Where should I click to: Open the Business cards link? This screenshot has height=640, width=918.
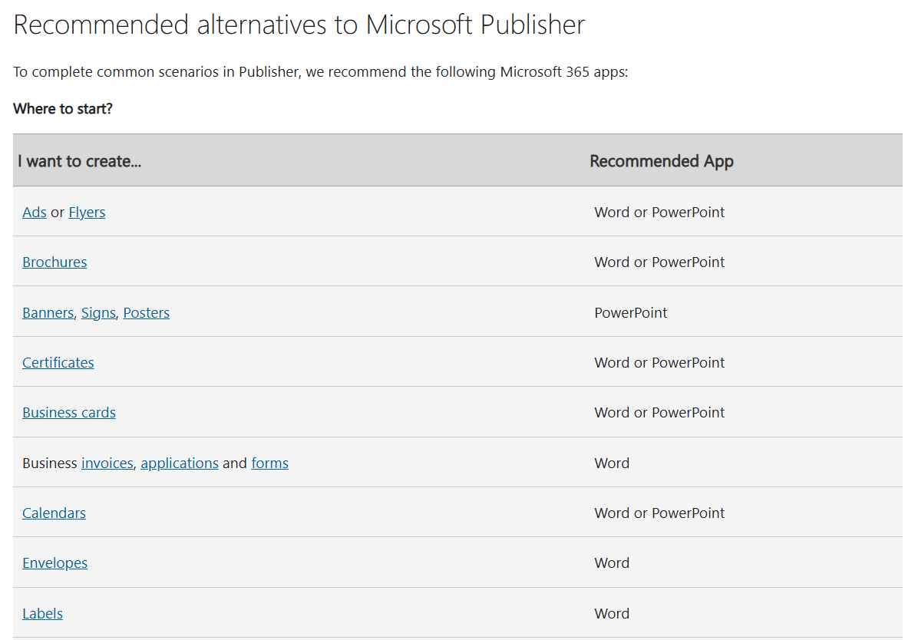tap(69, 413)
